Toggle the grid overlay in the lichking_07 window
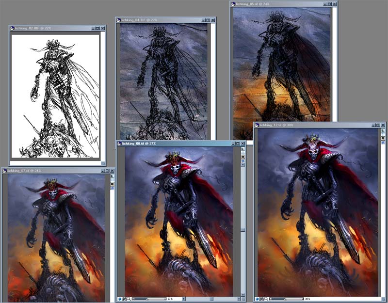The height and width of the screenshot is (303, 388). click(113, 180)
